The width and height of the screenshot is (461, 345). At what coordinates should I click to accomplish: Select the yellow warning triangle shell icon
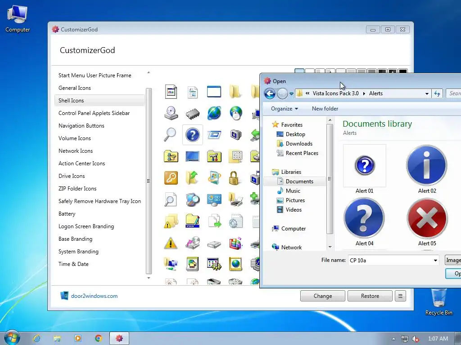(171, 243)
